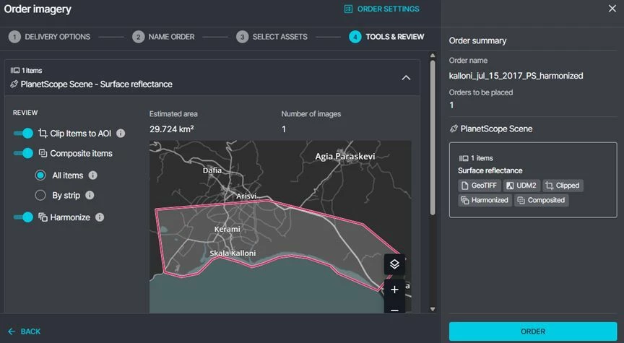Viewport: 624px width, 343px height.
Task: Show info for By strip option
Action: coord(90,196)
